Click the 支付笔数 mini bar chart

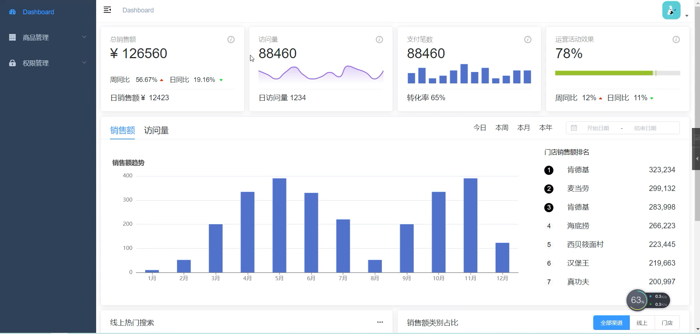point(469,74)
